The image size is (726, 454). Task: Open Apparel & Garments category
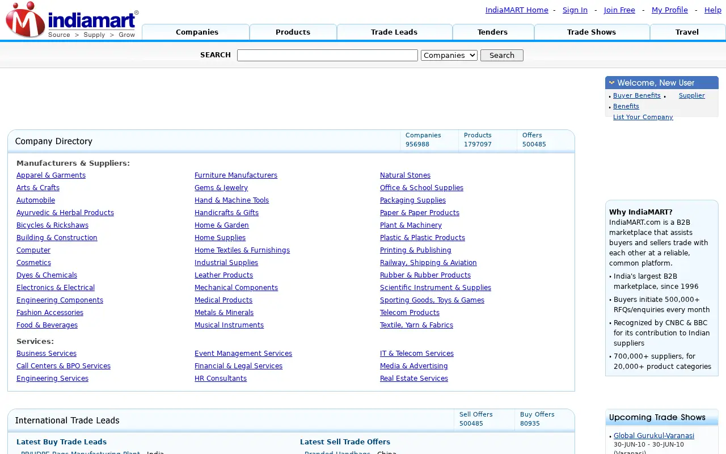(x=51, y=175)
